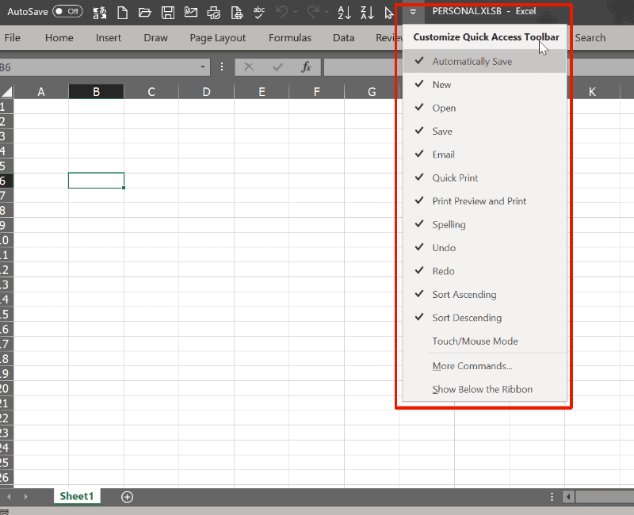Choose Show Below the Ribbon

click(x=484, y=389)
